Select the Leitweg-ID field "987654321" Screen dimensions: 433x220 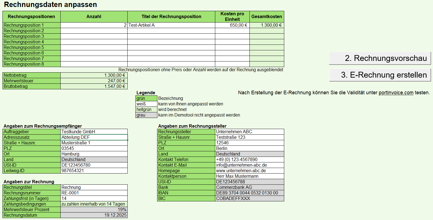[x=94, y=170]
